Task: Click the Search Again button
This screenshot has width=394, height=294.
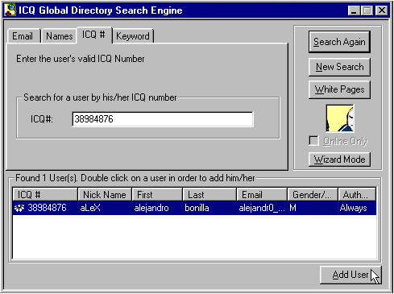Action: pyautogui.click(x=339, y=42)
